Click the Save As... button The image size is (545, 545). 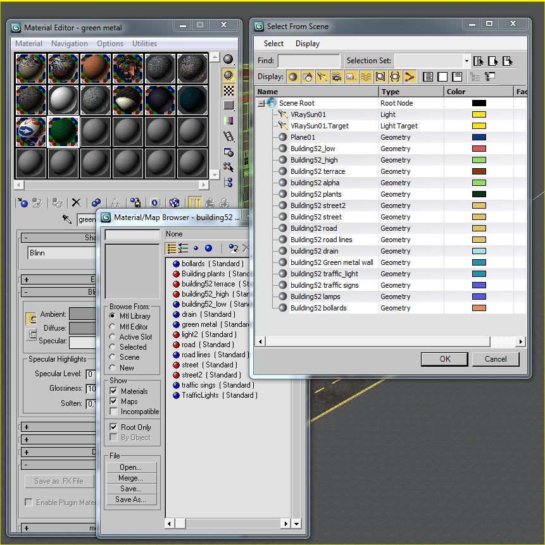point(131,499)
